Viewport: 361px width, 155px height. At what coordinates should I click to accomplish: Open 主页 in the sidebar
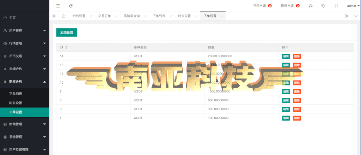click(25, 18)
